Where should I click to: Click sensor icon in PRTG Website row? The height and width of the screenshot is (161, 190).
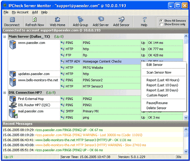(x=62, y=68)
